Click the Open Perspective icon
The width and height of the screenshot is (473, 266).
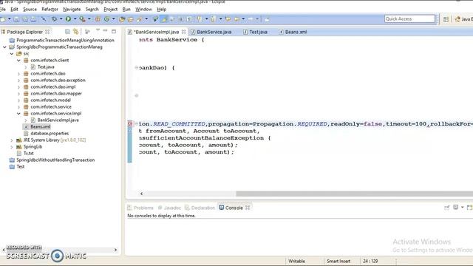pos(446,19)
